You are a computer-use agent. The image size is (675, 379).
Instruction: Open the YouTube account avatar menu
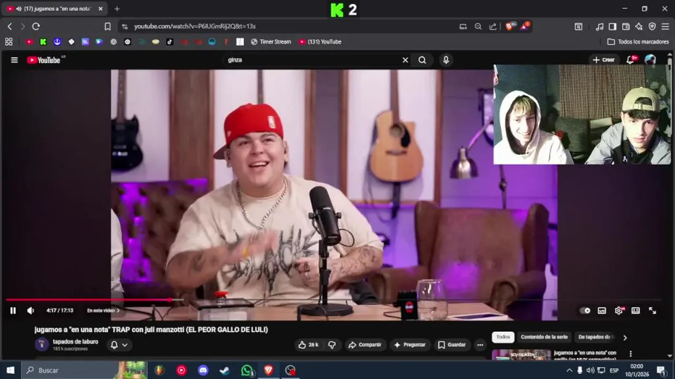650,60
